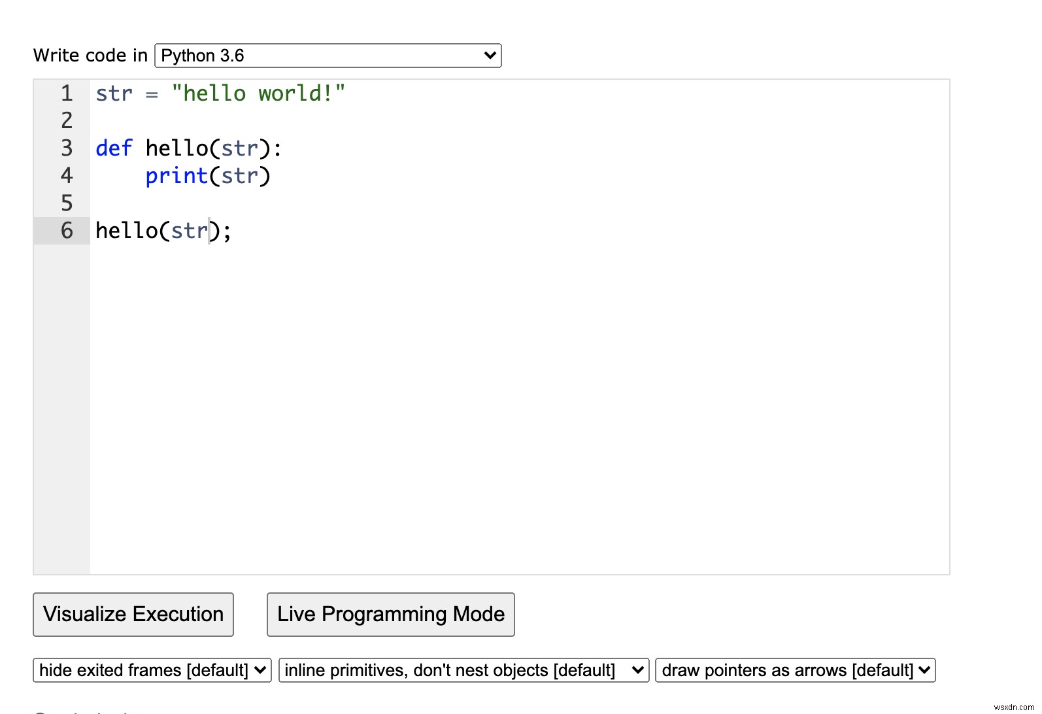Click the "hello world!" string literal
Viewport: 1042px width, 714px height.
click(258, 93)
